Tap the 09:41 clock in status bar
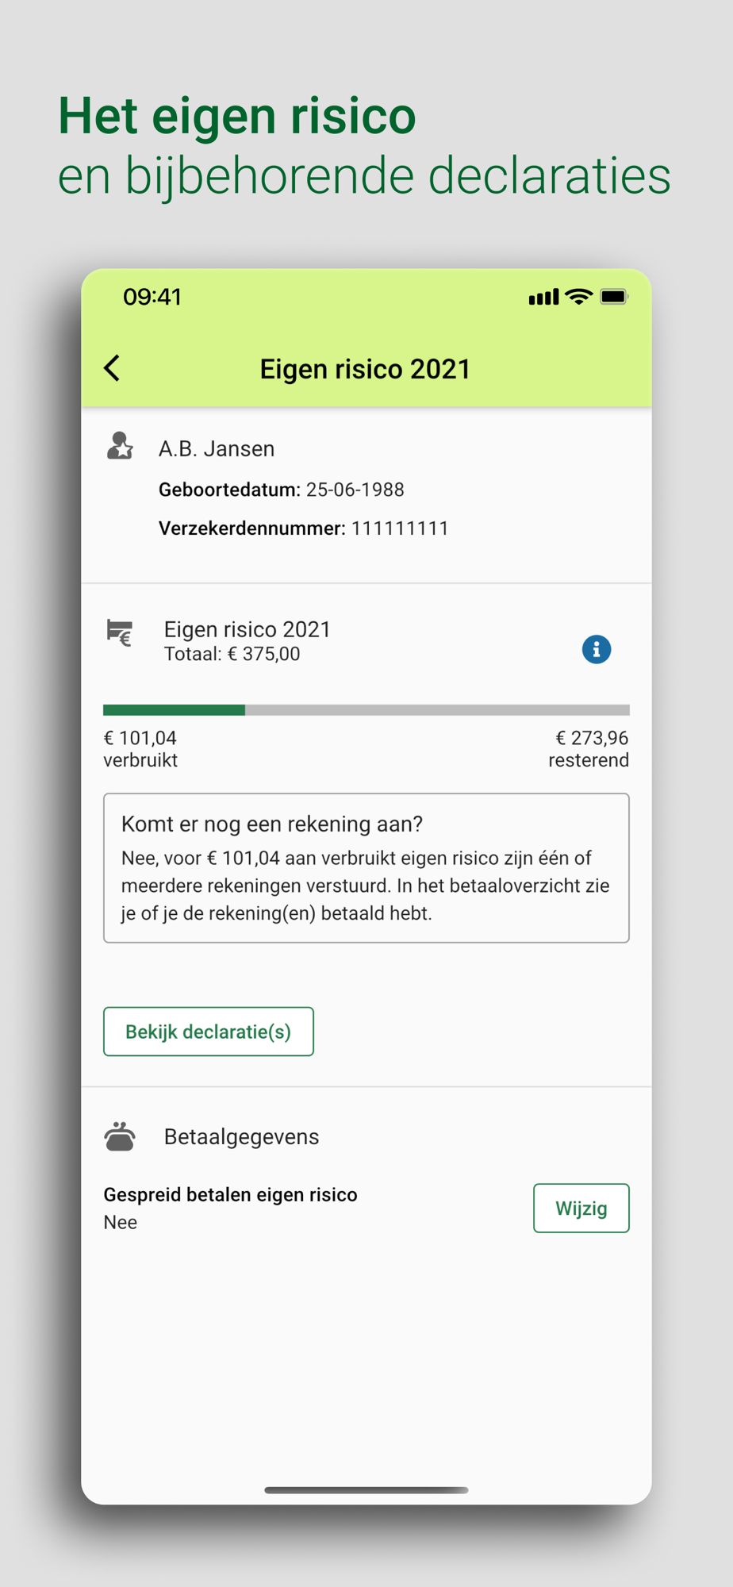Image resolution: width=733 pixels, height=1587 pixels. click(x=152, y=297)
